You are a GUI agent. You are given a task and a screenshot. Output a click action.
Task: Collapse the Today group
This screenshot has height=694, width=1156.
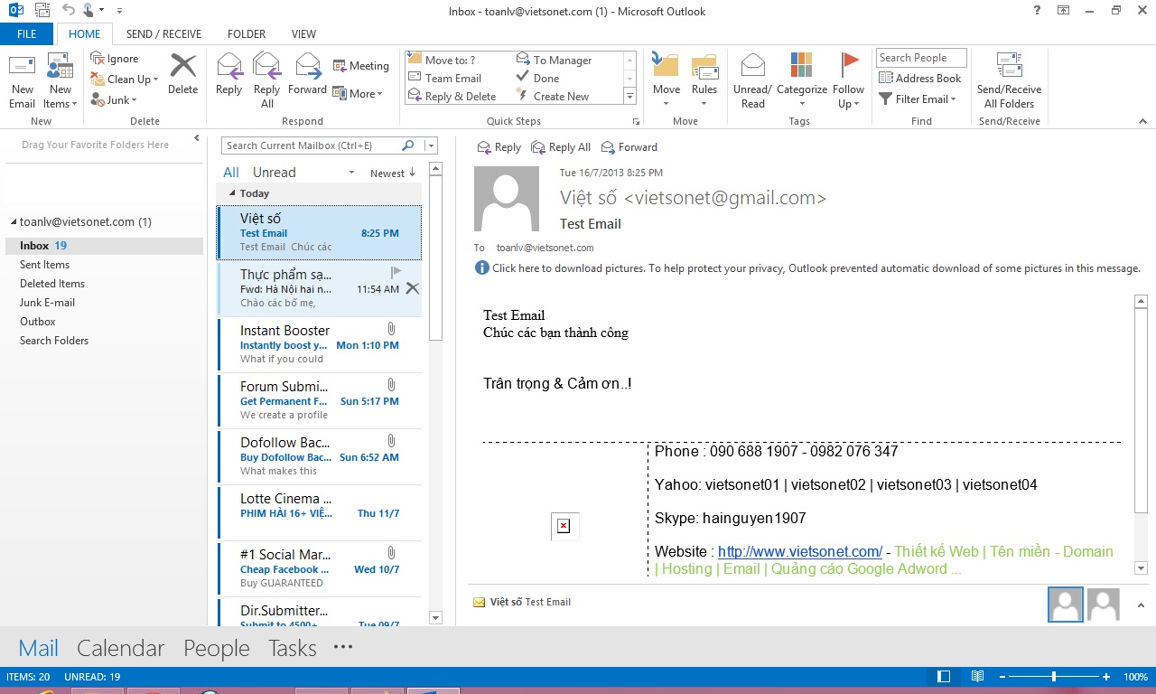tap(232, 193)
